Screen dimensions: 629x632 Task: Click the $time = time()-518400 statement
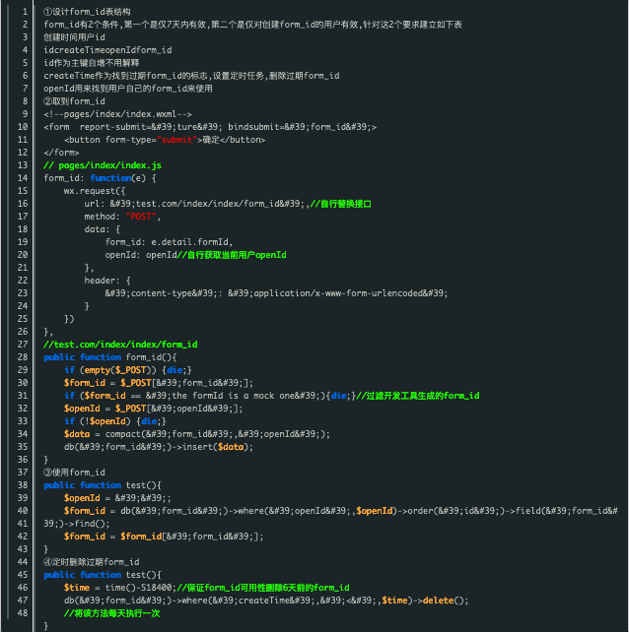click(x=116, y=587)
